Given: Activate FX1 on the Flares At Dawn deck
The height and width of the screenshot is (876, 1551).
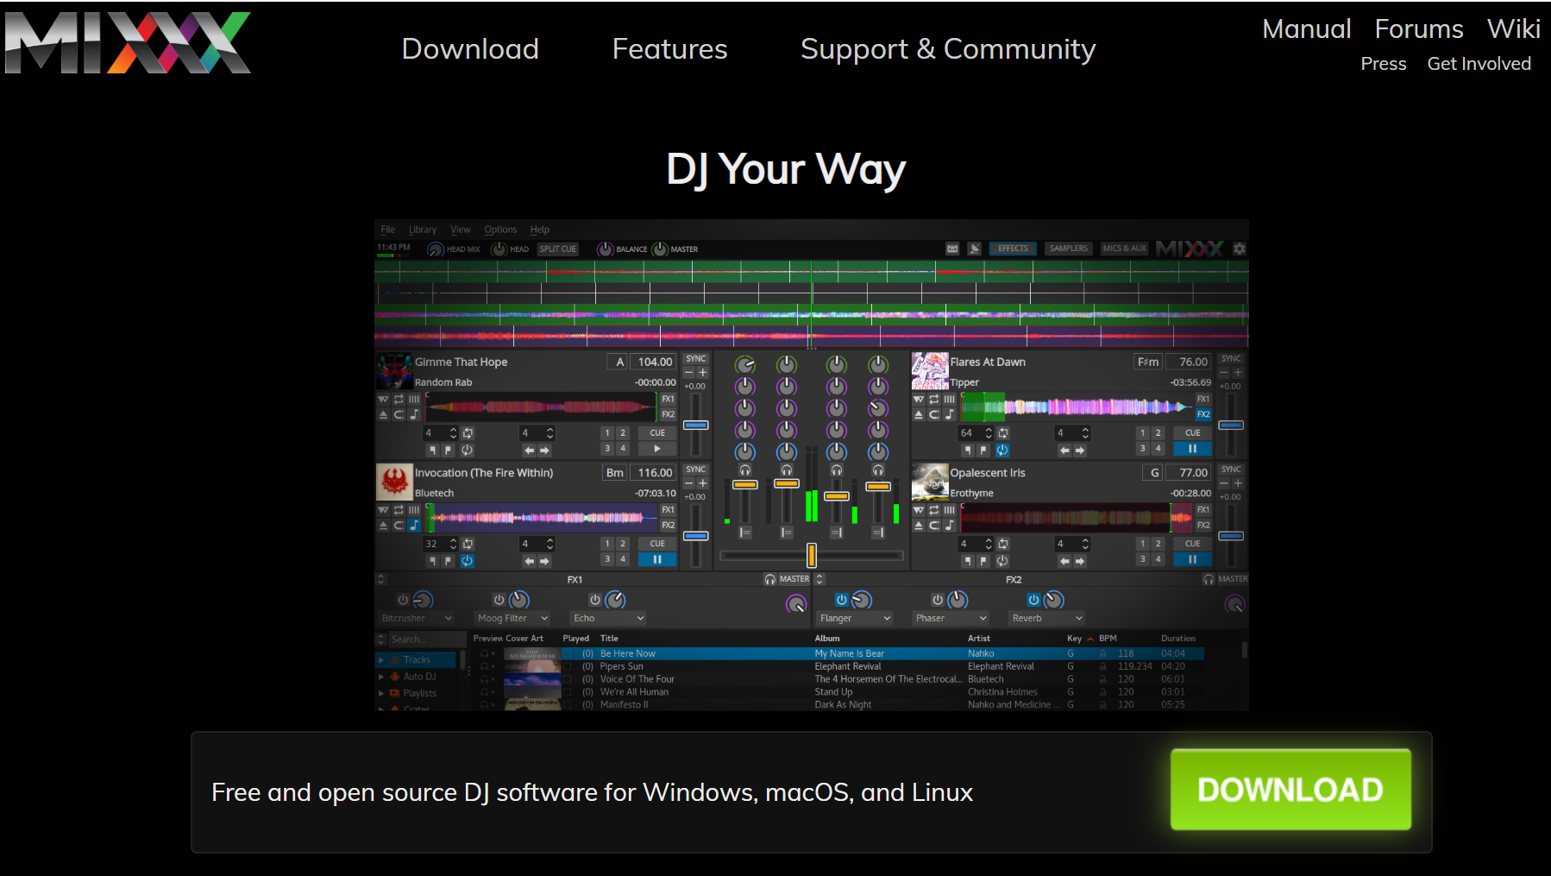Looking at the screenshot, I should [1204, 398].
